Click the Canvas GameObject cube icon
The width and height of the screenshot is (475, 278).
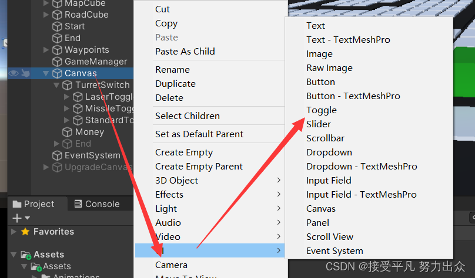pyautogui.click(x=57, y=73)
